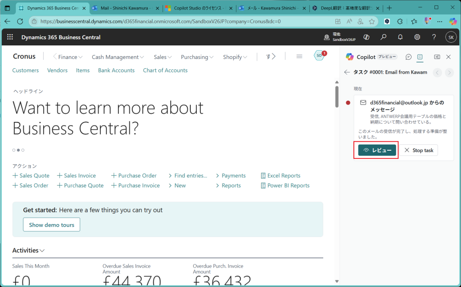Open the Edge Copilot sidebar icon
The width and height of the screenshot is (461, 287).
coord(453,22)
